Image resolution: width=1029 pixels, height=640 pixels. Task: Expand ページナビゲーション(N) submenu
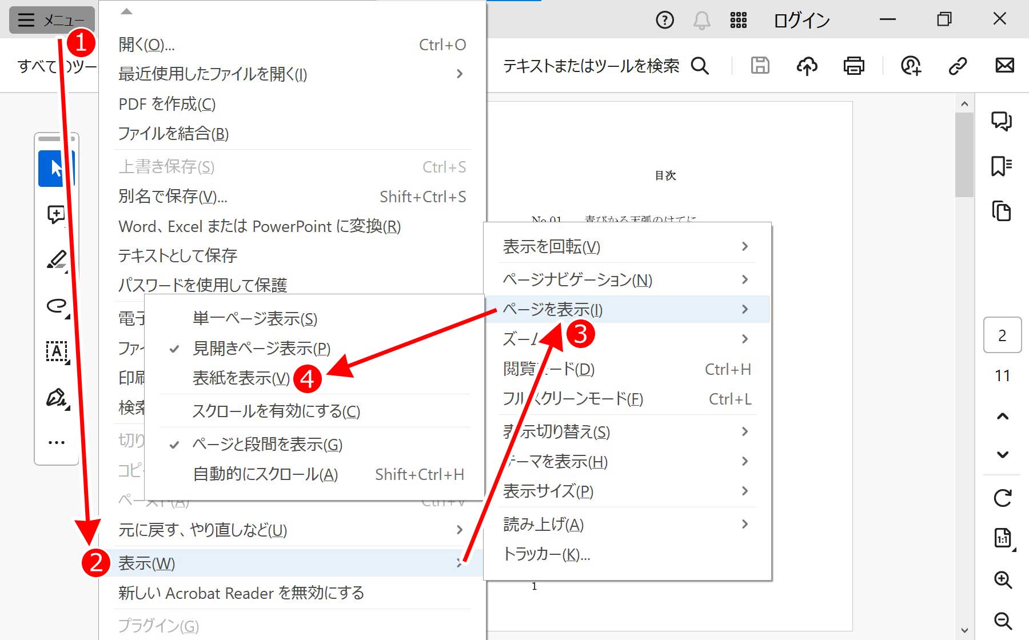[x=627, y=280]
